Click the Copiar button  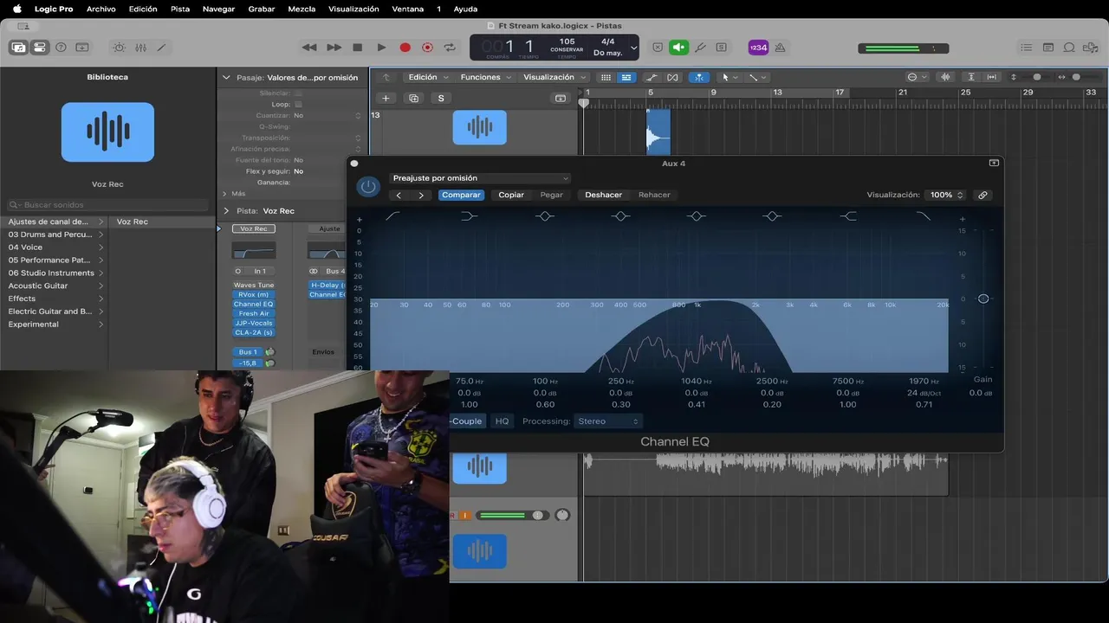click(511, 195)
